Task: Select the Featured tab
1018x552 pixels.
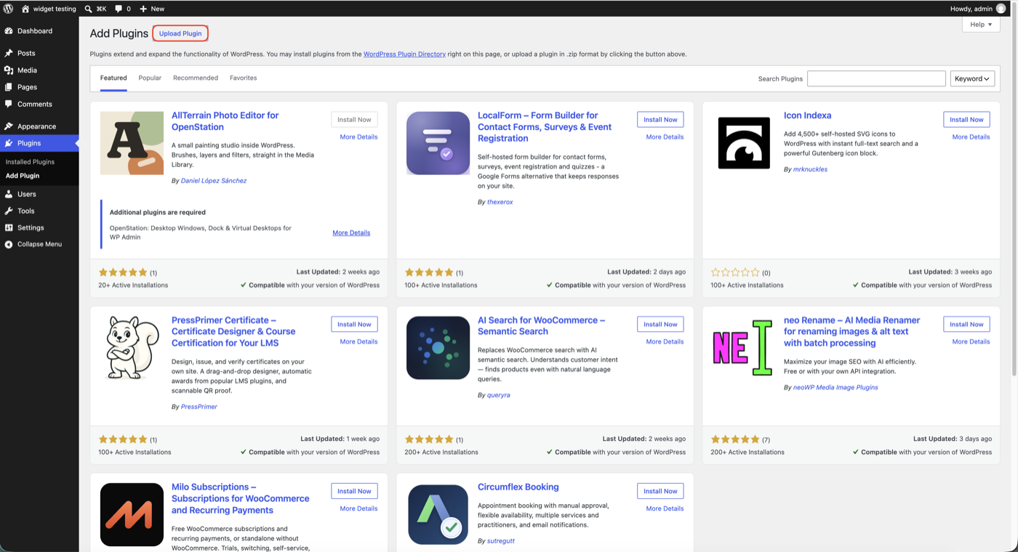Action: pyautogui.click(x=113, y=78)
